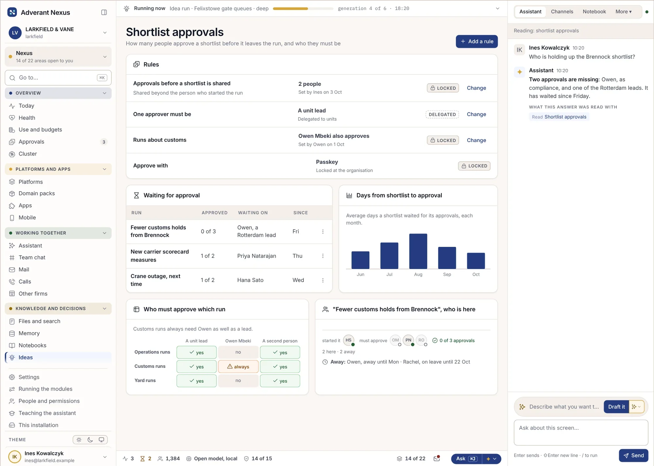Switch to the Channels tab
The width and height of the screenshot is (654, 466).
(562, 12)
